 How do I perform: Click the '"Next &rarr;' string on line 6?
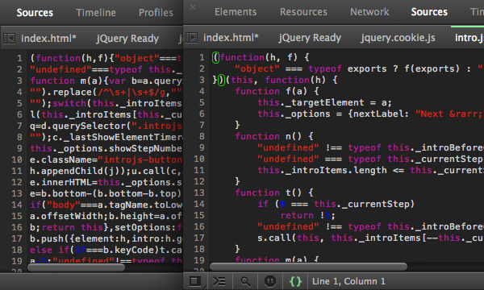tap(449, 114)
